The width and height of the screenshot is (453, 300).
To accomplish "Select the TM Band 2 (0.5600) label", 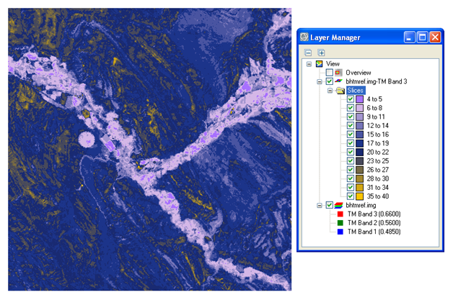I will coord(374,223).
